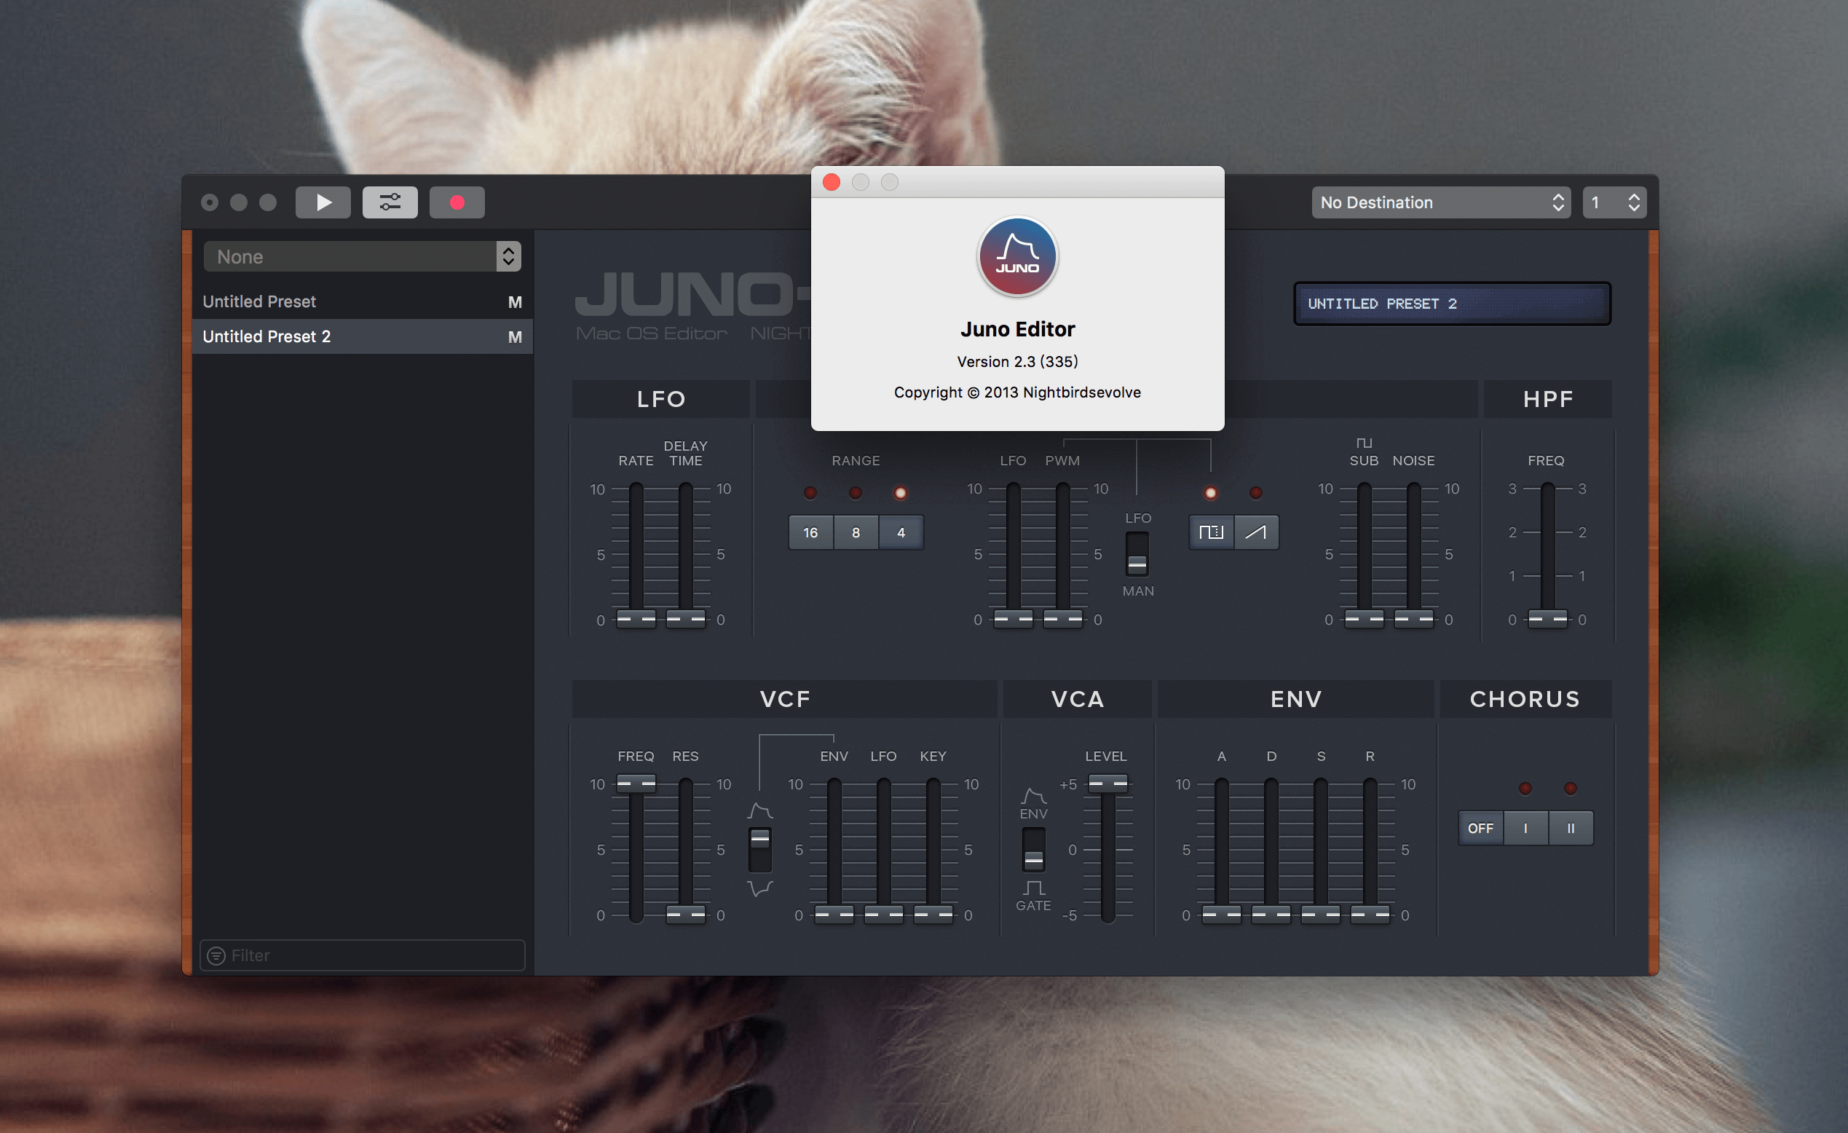Image resolution: width=1848 pixels, height=1133 pixels.
Task: Click the PWM slider handle
Action: pyautogui.click(x=1063, y=620)
